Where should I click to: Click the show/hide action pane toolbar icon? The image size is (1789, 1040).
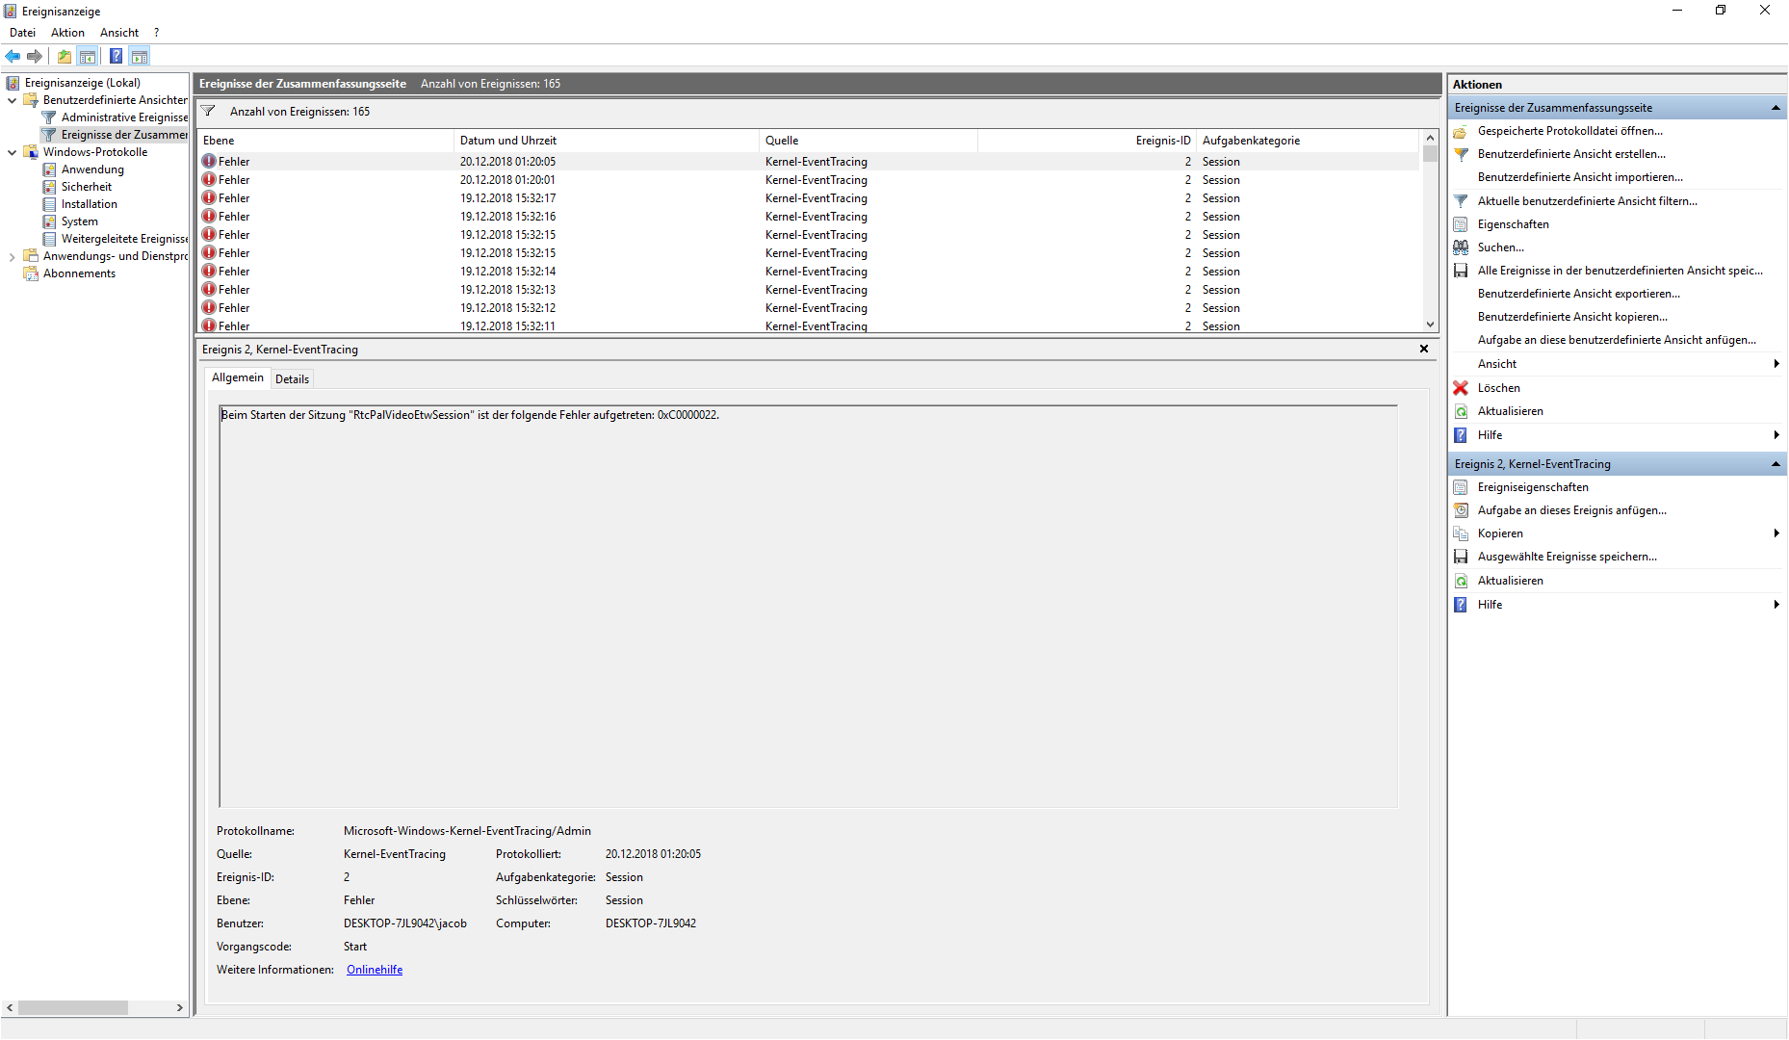(140, 57)
